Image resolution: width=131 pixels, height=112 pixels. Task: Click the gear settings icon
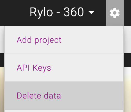coord(115,13)
